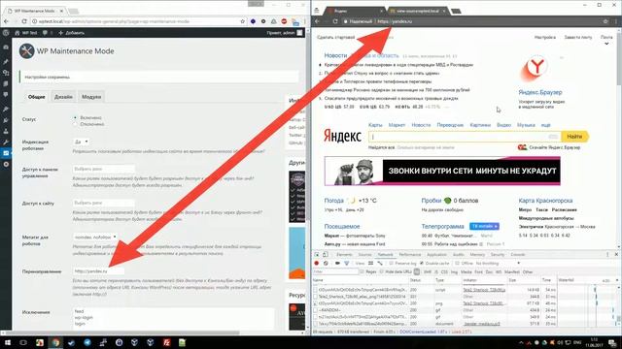Viewport: 622px width, 349px height.
Task: Open the Tools wrench sidebar icon
Action: point(6,143)
